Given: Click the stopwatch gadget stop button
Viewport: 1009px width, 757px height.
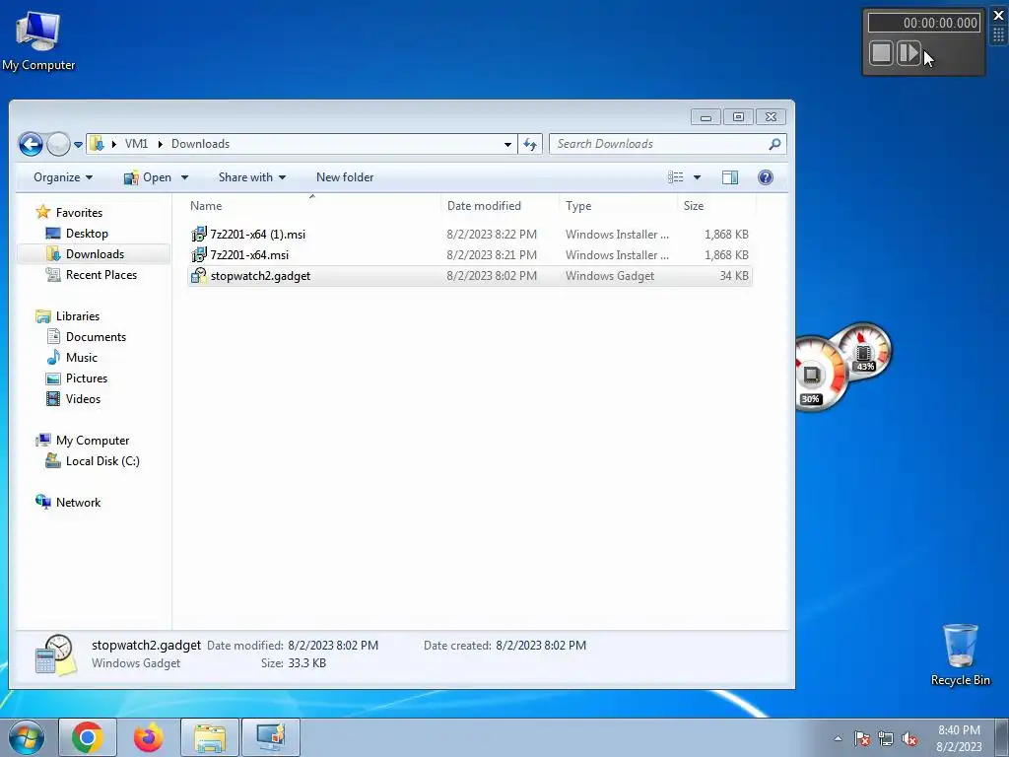Looking at the screenshot, I should point(881,53).
